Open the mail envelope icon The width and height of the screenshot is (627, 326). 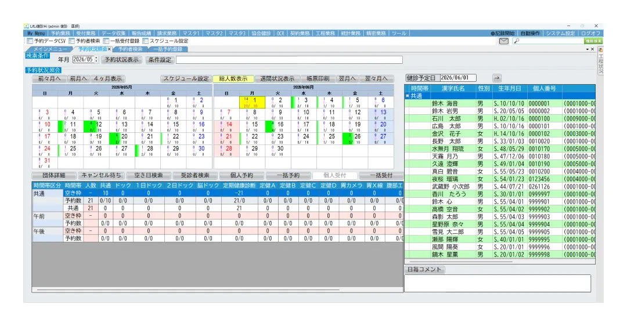[503, 41]
